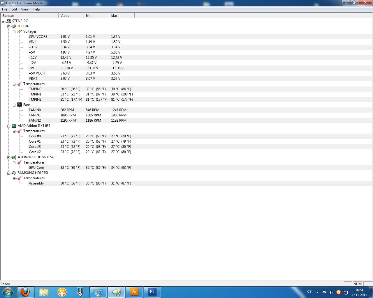Click the Max column header
373x298 pixels.
pos(122,16)
